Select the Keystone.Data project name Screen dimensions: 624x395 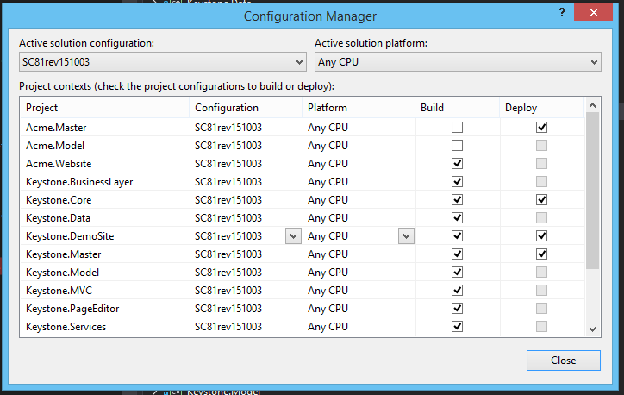coord(58,218)
